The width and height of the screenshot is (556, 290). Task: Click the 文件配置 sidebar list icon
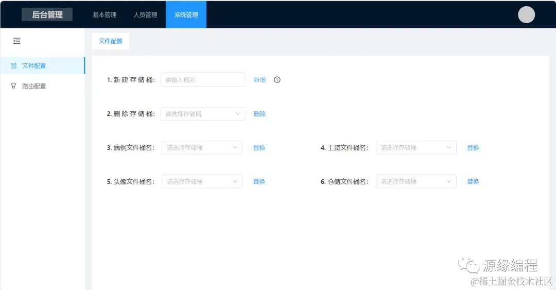pos(13,65)
